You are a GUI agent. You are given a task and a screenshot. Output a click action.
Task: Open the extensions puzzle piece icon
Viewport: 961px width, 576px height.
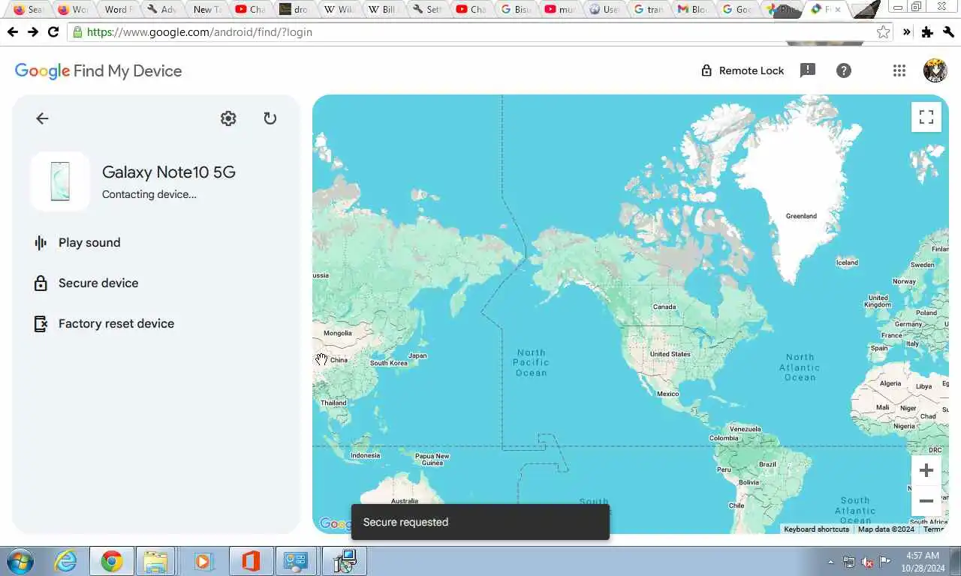(927, 32)
